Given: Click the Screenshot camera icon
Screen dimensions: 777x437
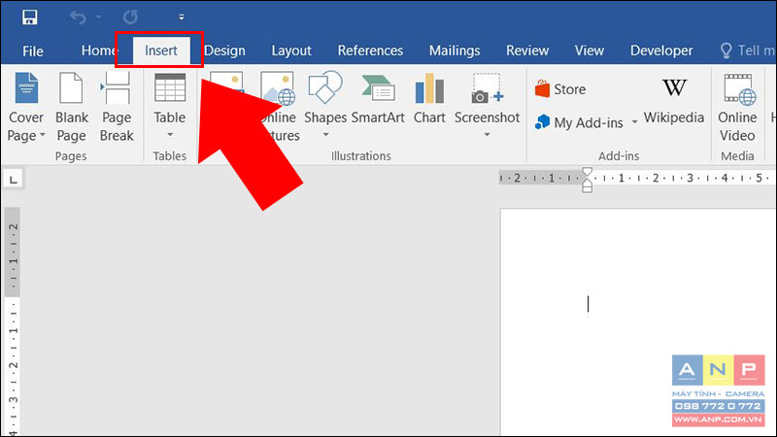Looking at the screenshot, I should click(x=487, y=88).
